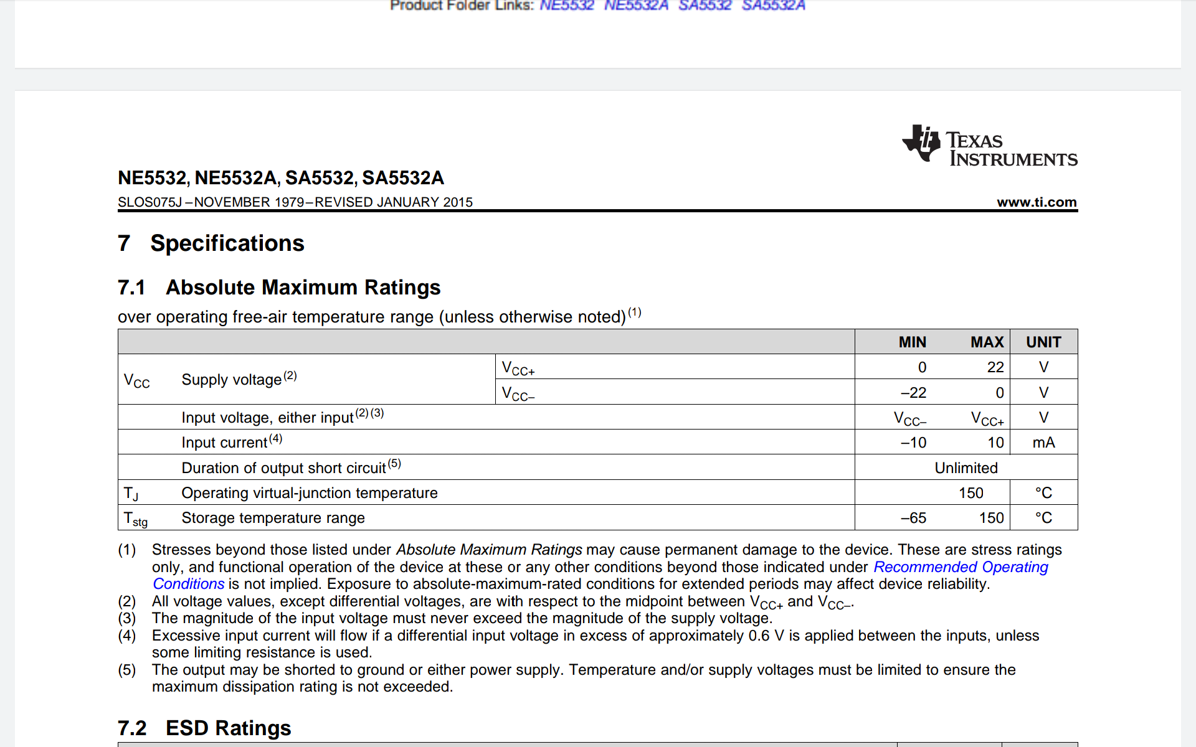Image resolution: width=1196 pixels, height=747 pixels.
Task: Click the VCC– parameter cell
Action: coord(675,392)
